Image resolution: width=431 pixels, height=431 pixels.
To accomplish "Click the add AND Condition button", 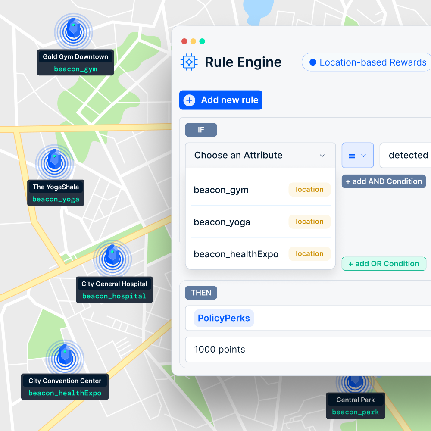I will 384,181.
